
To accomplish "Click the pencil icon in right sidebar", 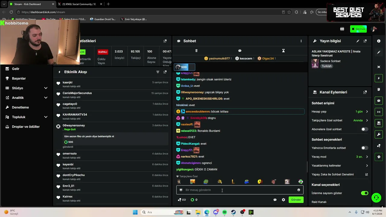I will click(379, 52).
